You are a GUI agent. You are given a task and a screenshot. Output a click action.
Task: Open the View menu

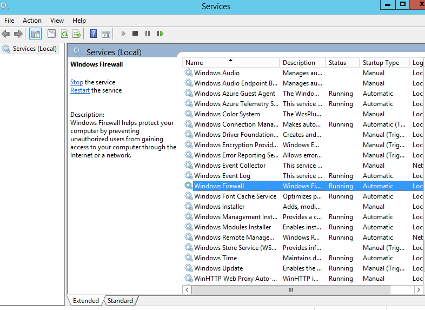[x=57, y=21]
